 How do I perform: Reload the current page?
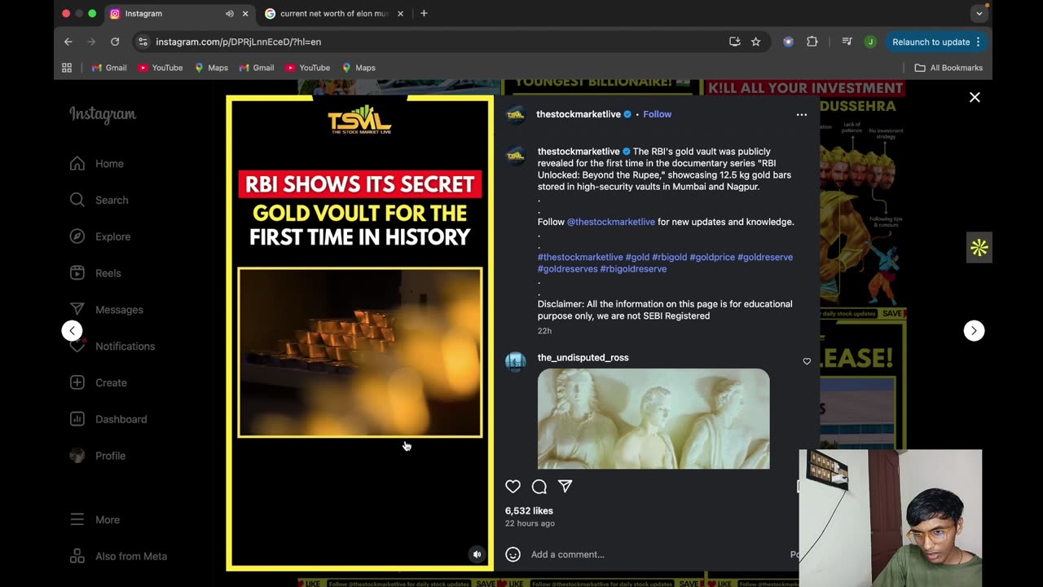(x=115, y=42)
